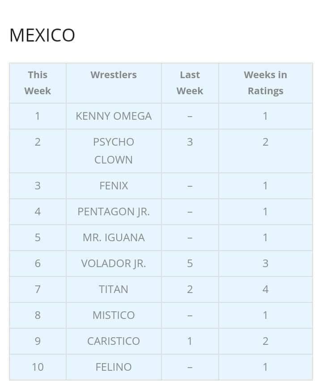Click on CARISTICO wrestler name

tap(114, 341)
